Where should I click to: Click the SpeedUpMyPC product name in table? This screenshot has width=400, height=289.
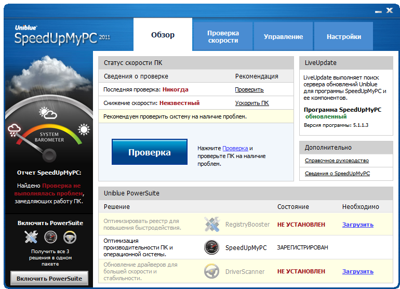click(246, 247)
